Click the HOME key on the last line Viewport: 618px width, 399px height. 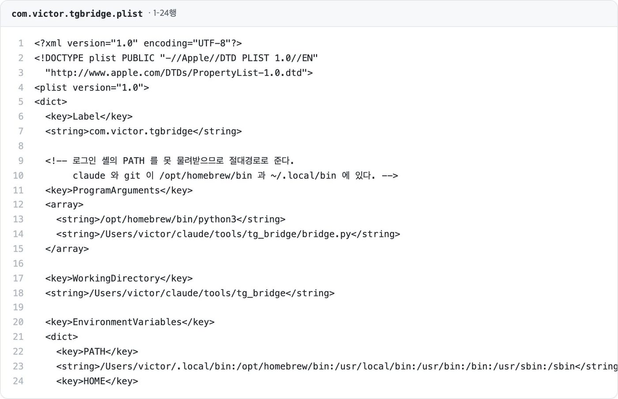point(97,381)
